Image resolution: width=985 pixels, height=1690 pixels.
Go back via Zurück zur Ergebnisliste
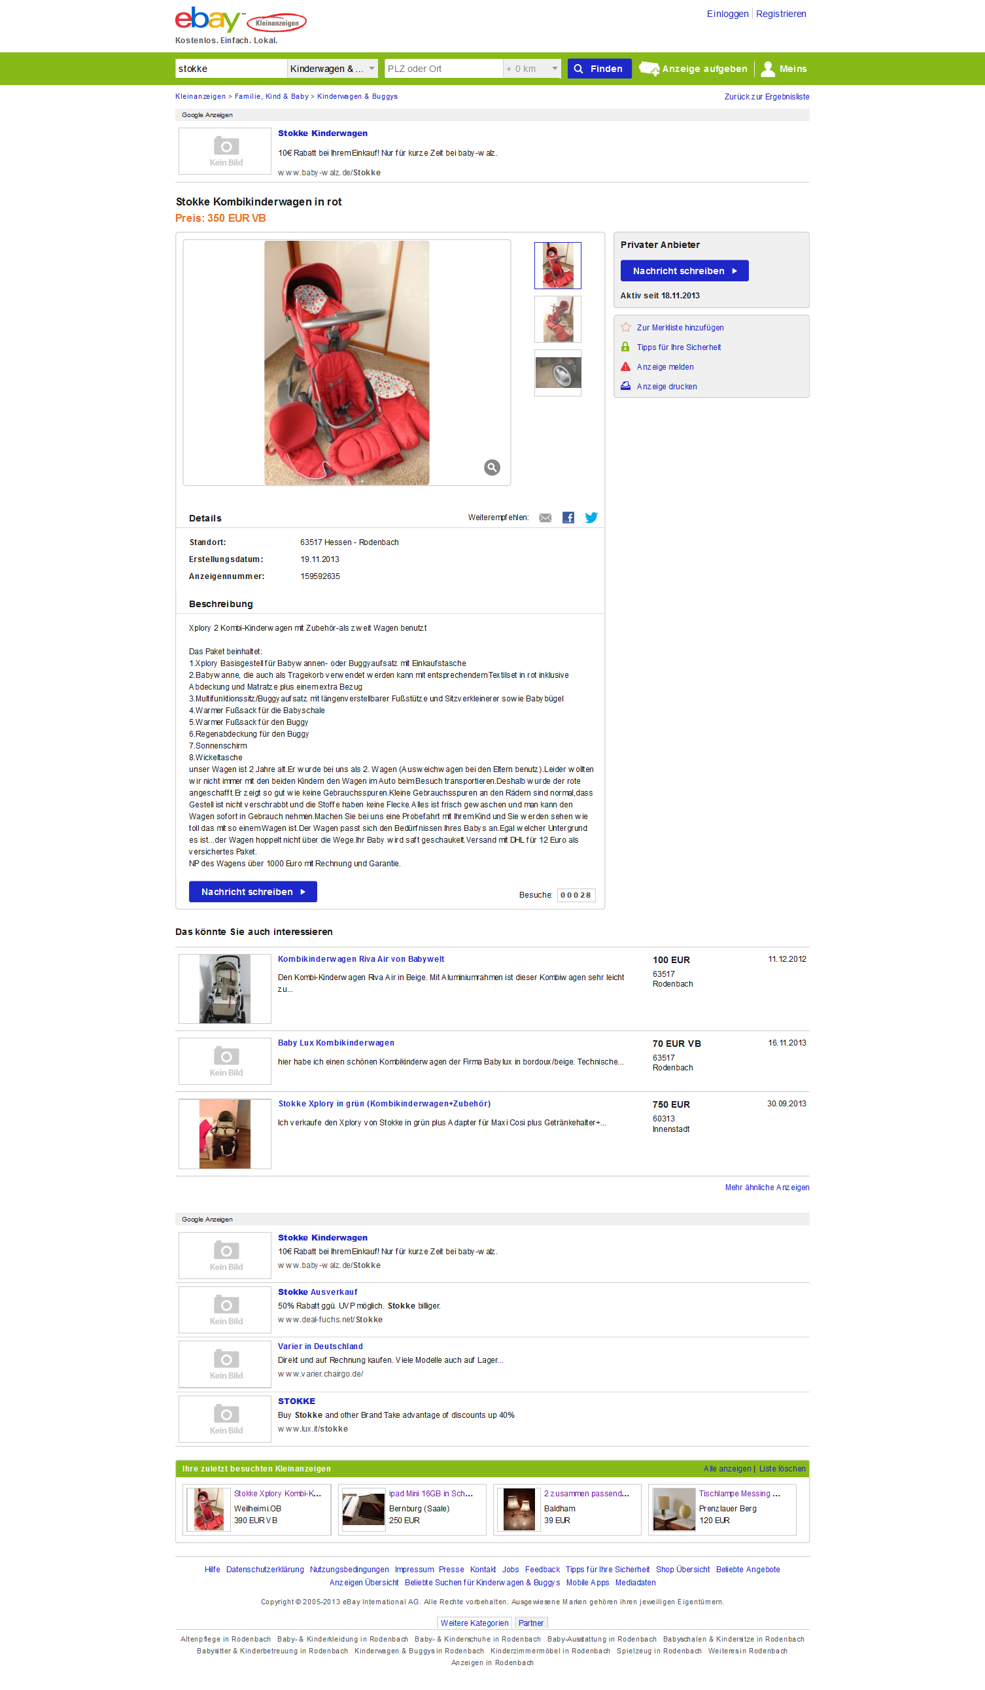[767, 97]
